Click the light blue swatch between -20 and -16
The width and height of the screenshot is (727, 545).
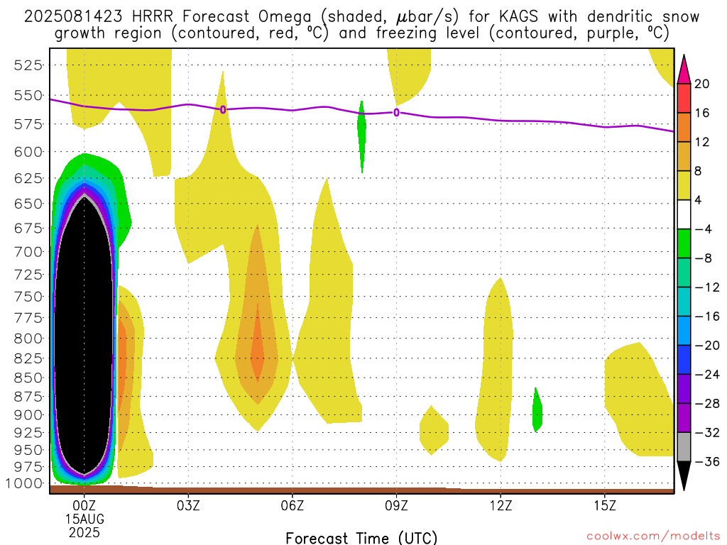[684, 331]
